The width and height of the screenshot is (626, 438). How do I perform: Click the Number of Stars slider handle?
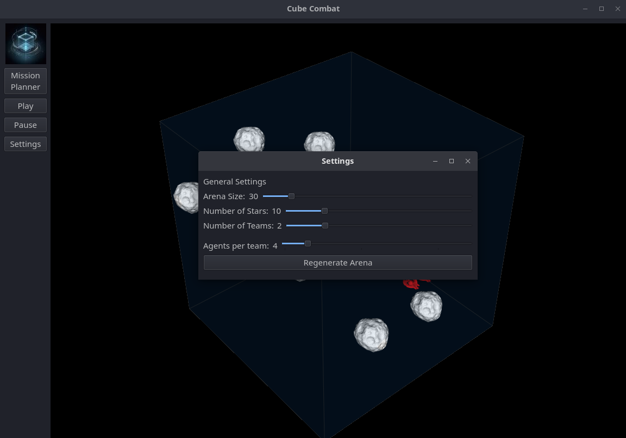point(324,211)
